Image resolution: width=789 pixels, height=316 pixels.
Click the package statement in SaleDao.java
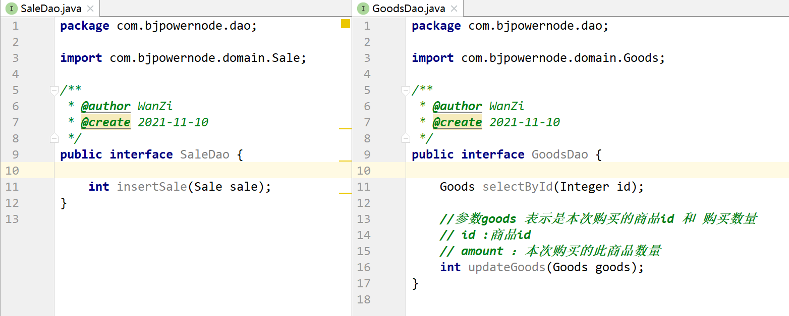click(x=159, y=26)
